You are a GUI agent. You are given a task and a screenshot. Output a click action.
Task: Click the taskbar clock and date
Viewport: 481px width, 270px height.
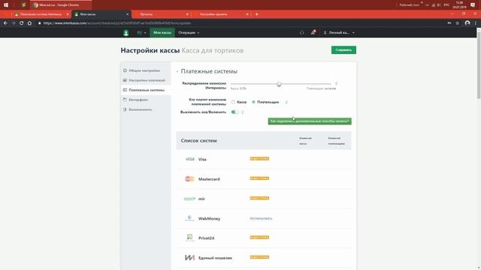(x=459, y=5)
